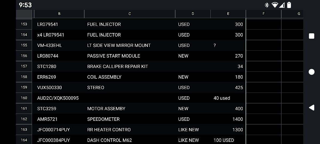Image resolution: width=320 pixels, height=144 pixels.
Task: Select column D header
Action: (x=193, y=14)
